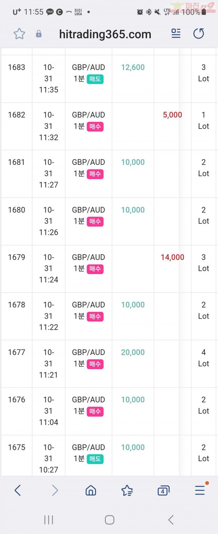
Task: Tap trade number 1680 cell
Action: click(17, 210)
